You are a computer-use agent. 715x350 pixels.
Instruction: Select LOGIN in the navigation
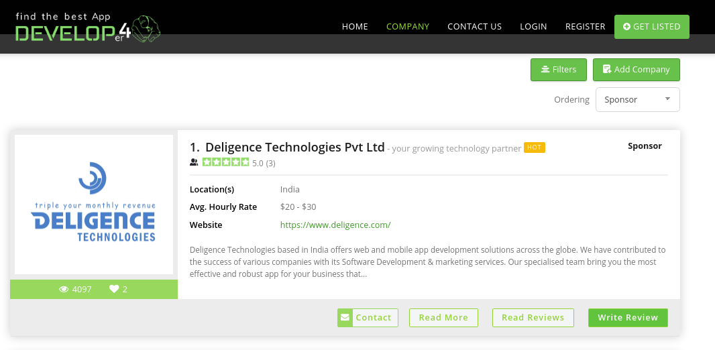click(x=533, y=26)
